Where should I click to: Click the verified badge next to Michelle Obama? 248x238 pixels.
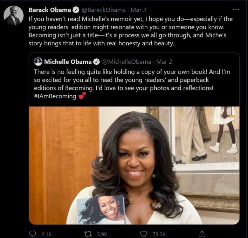click(97, 62)
